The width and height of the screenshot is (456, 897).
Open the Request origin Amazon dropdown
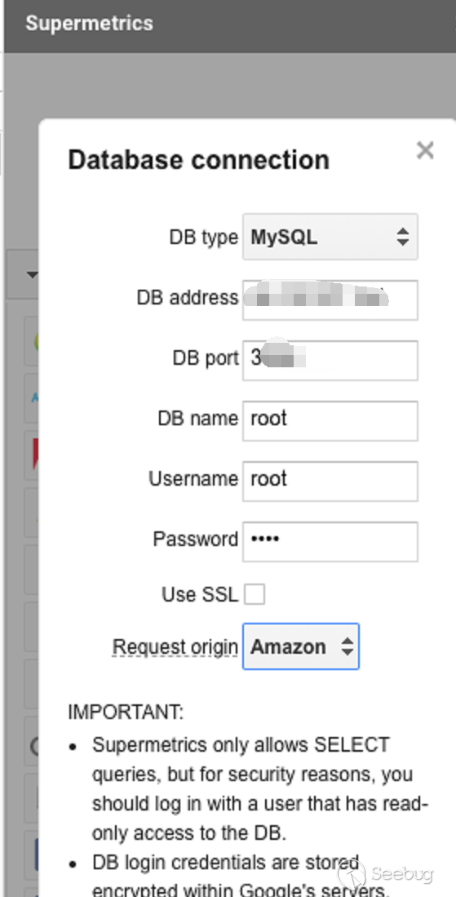tap(300, 646)
